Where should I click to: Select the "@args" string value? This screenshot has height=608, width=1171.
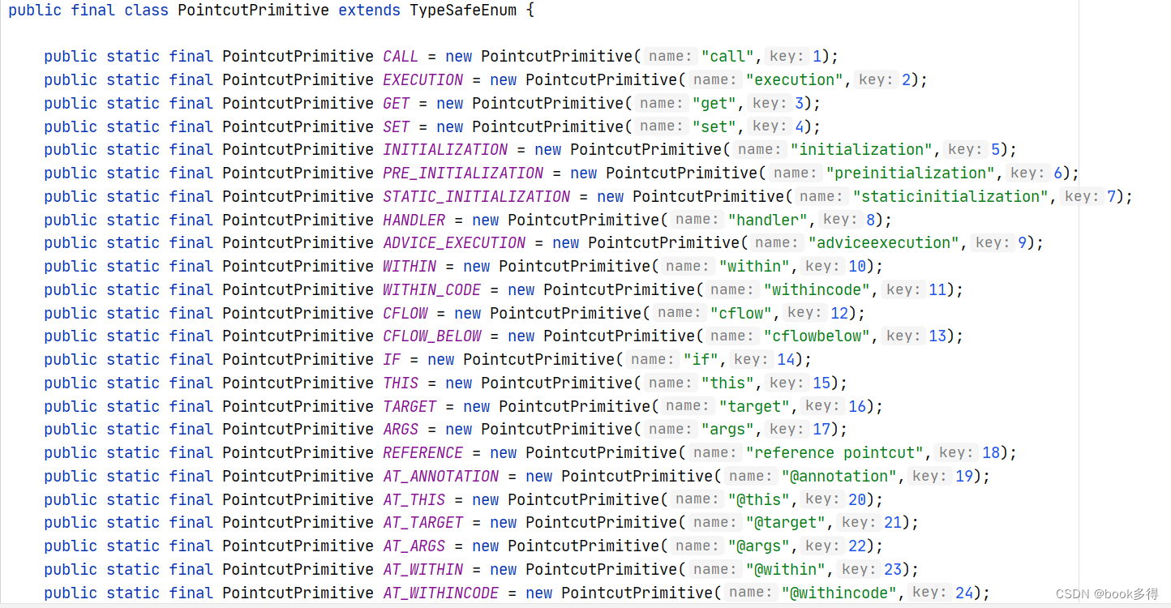(x=759, y=546)
